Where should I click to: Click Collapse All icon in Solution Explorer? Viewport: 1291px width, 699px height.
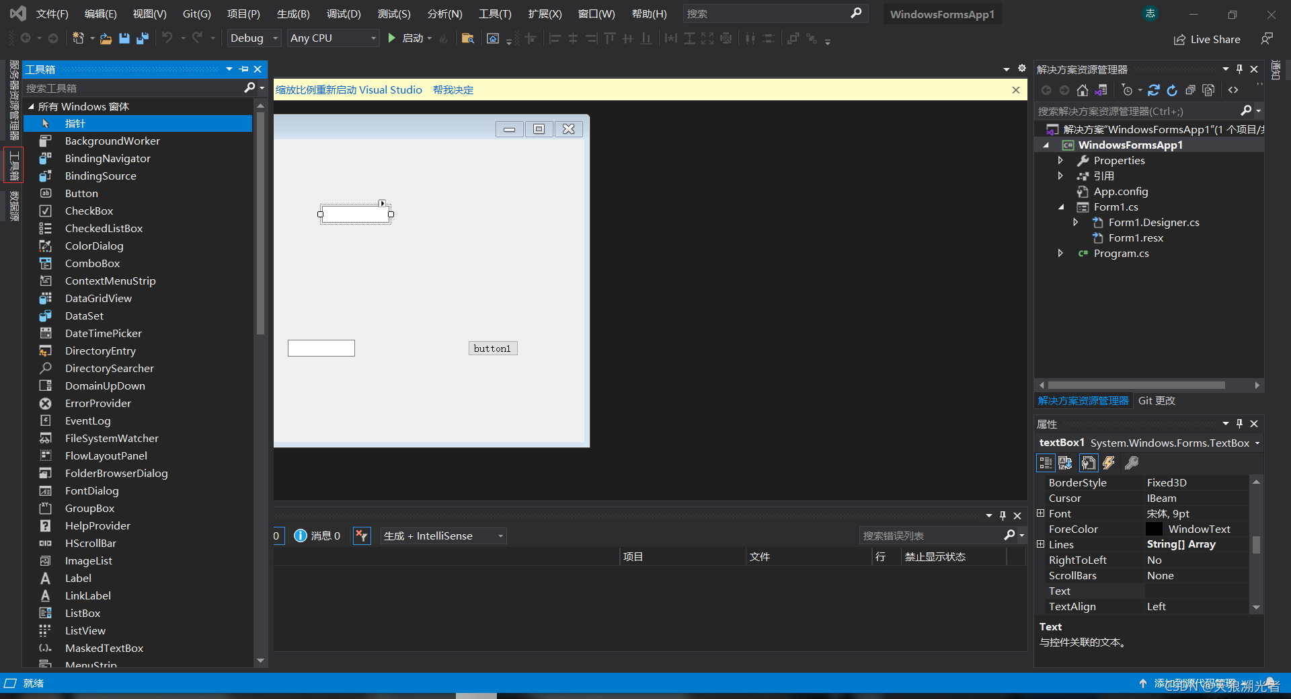click(1190, 90)
